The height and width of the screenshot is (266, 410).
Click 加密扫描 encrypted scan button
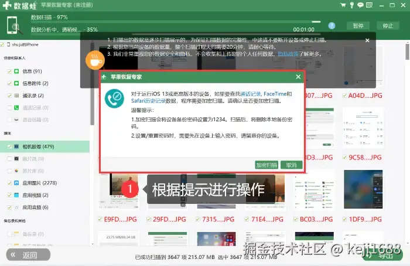(x=266, y=165)
